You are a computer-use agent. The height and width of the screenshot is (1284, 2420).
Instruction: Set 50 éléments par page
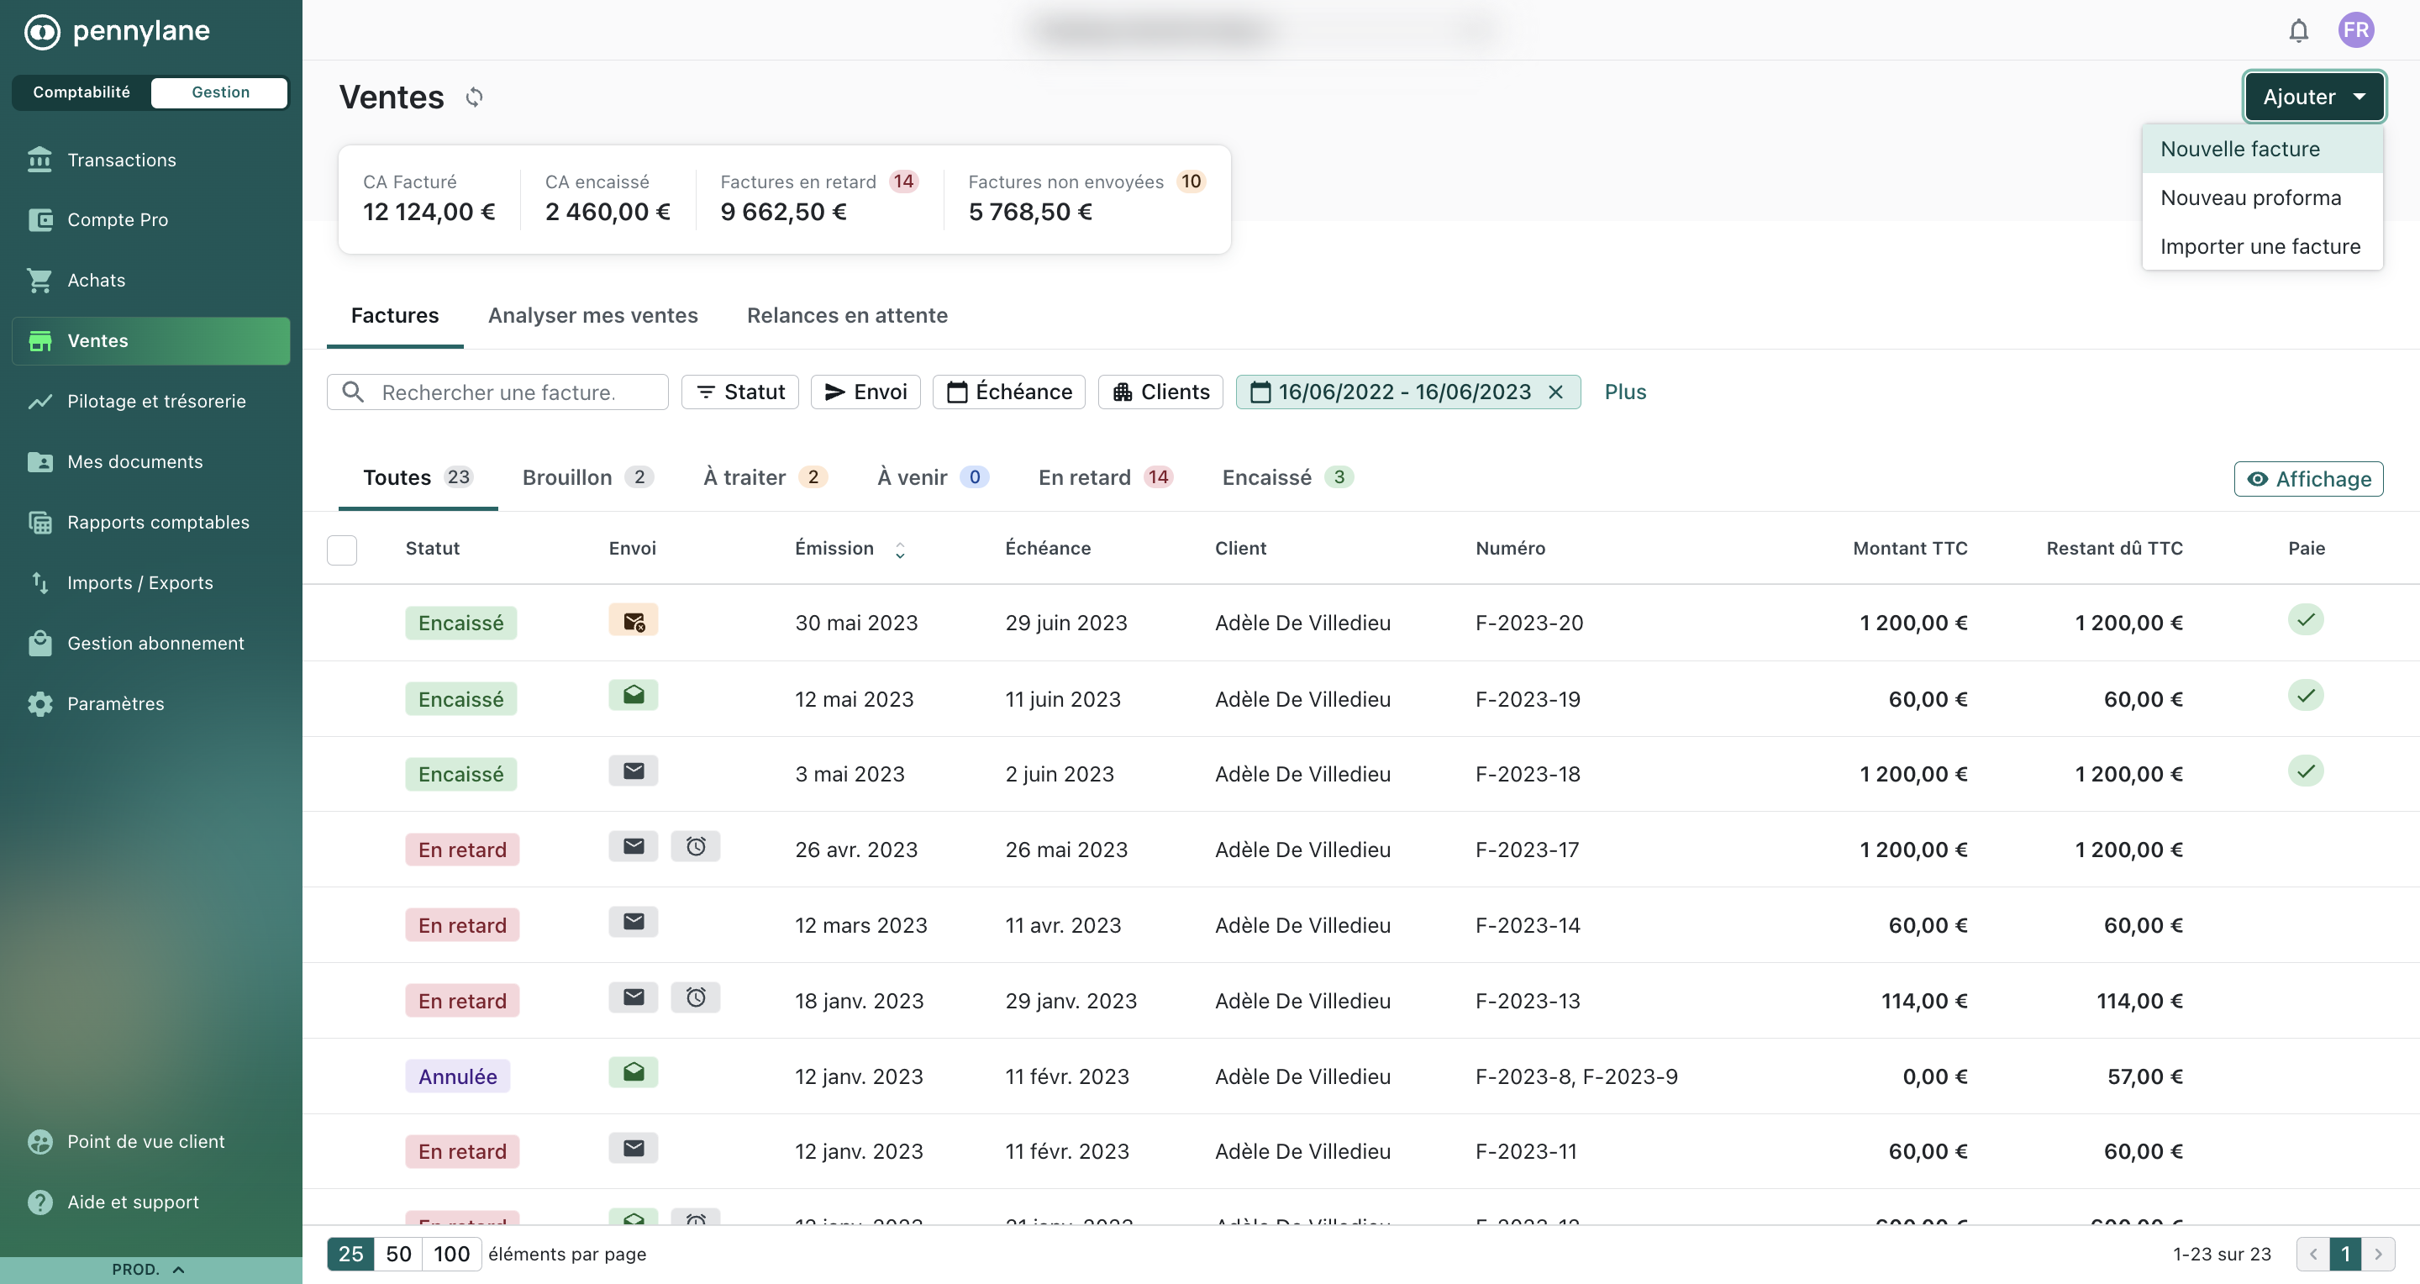click(398, 1254)
